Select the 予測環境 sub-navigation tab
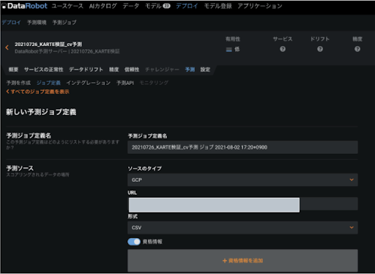Screen dimensions: 375x274 (37, 23)
